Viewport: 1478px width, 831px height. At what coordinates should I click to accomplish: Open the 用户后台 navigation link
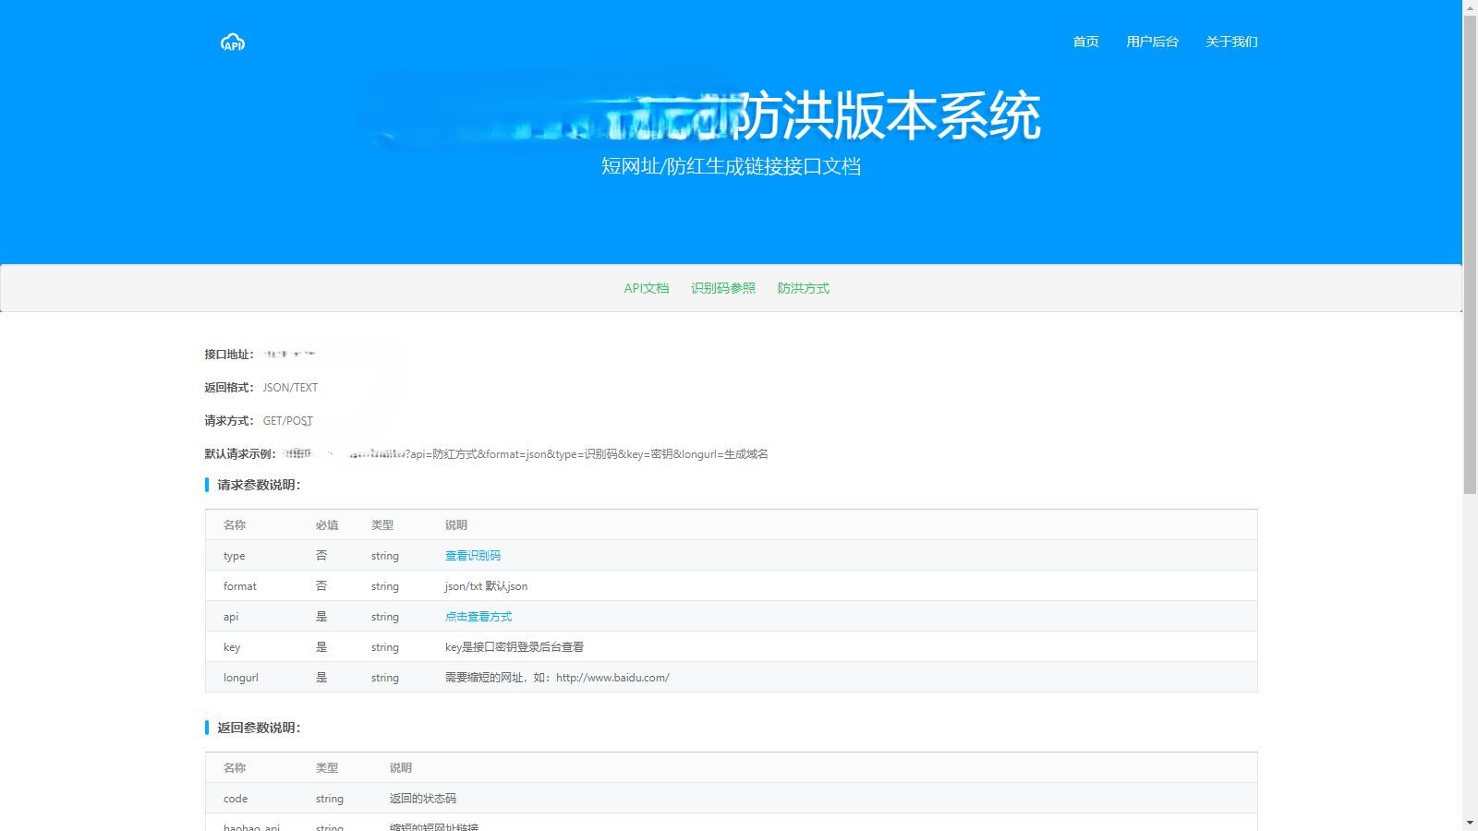[x=1152, y=42]
